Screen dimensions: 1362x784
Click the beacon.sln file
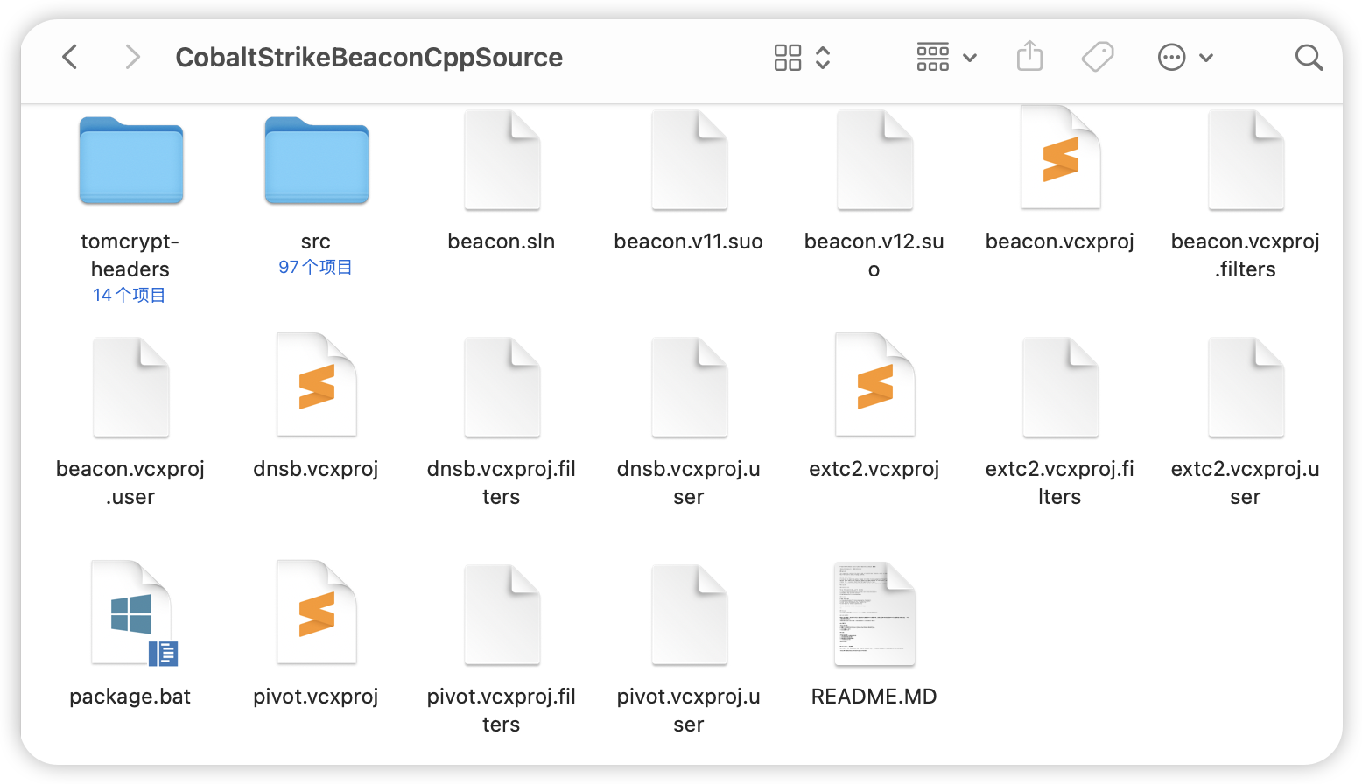click(x=502, y=161)
